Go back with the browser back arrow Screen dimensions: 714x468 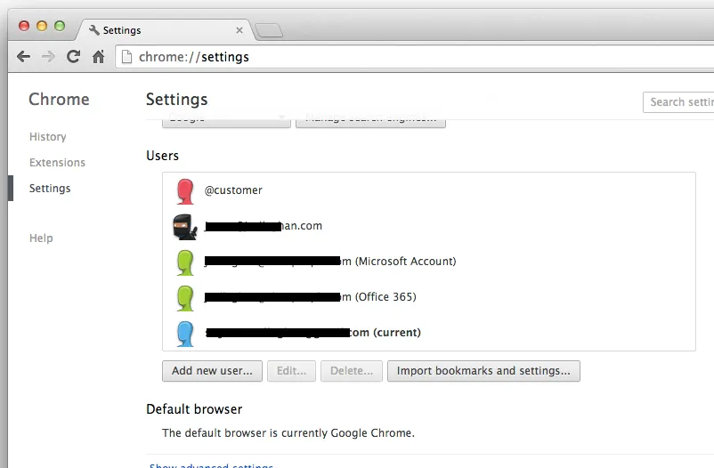[24, 57]
